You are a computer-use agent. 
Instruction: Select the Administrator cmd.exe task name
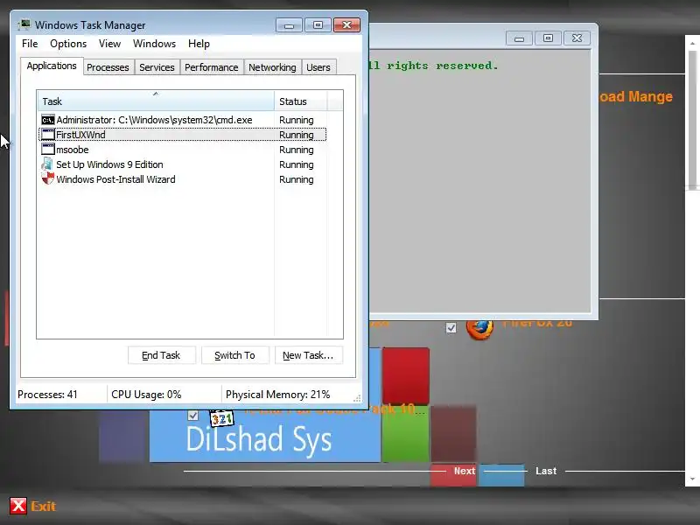point(154,120)
